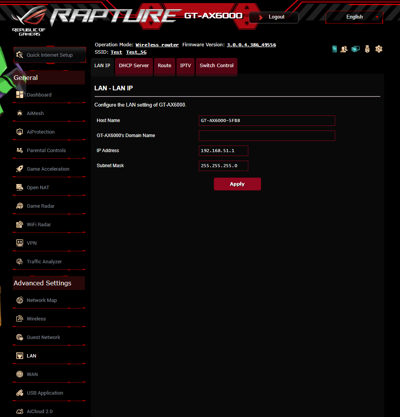Screen dimensions: 400x417
Task: Click the IP Address input field
Action: click(x=224, y=151)
